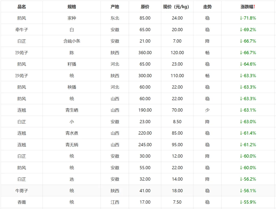Click the ↓-64.6% change value

248,64
